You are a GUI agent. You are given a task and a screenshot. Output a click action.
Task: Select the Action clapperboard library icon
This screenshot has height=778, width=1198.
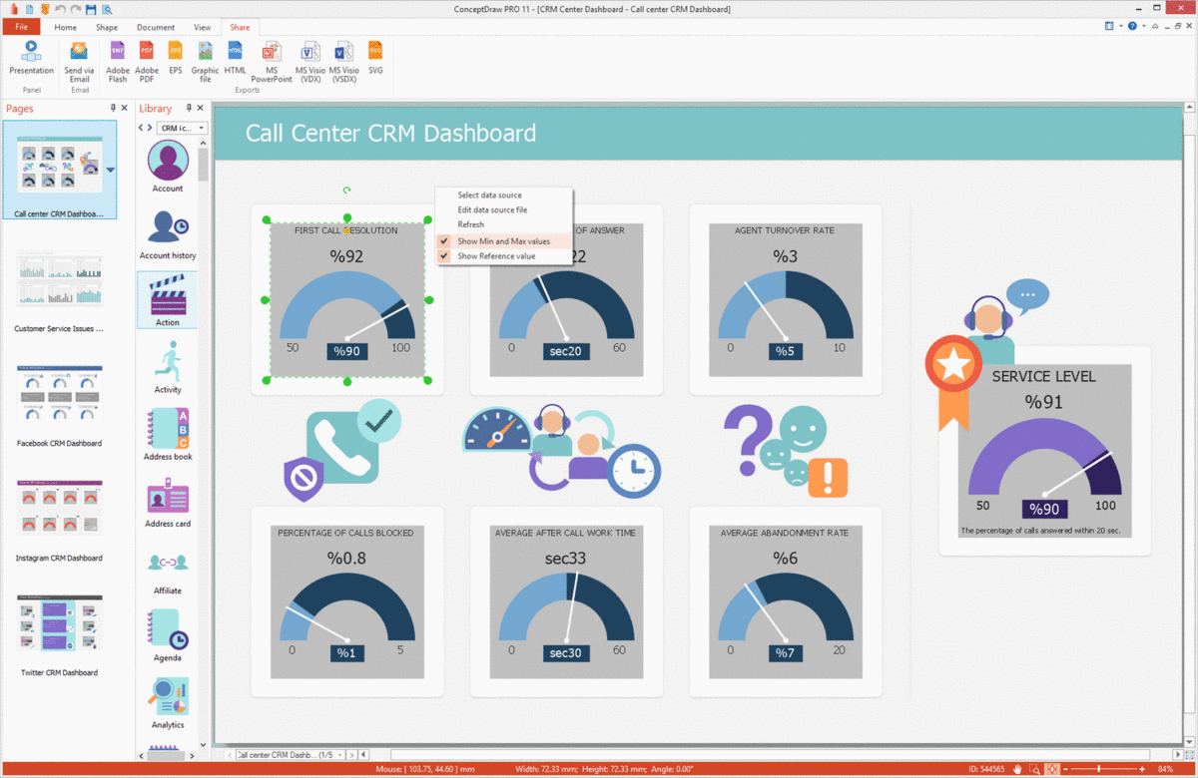pos(168,300)
